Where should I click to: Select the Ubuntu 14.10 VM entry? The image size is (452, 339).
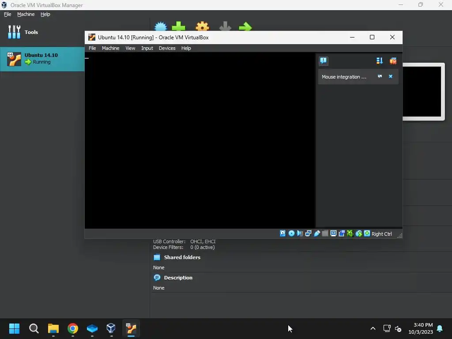click(42, 59)
